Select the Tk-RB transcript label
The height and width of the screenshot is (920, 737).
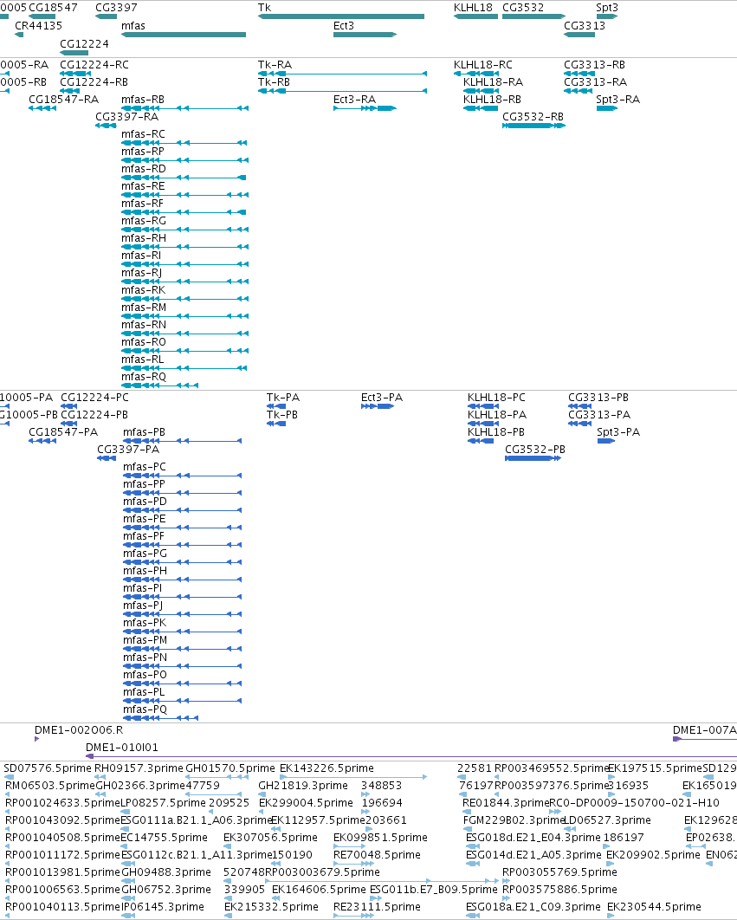click(x=274, y=82)
